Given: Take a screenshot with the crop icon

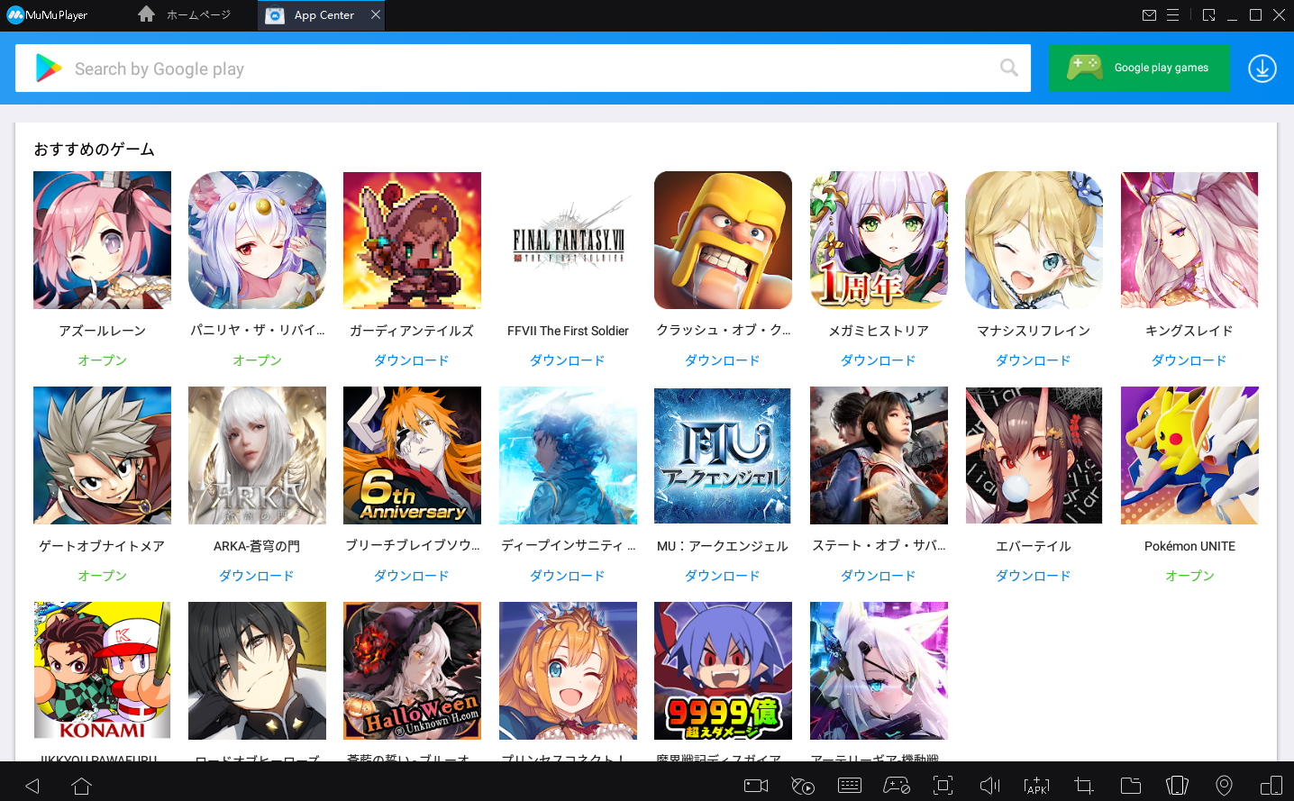Looking at the screenshot, I should pyautogui.click(x=1084, y=786).
